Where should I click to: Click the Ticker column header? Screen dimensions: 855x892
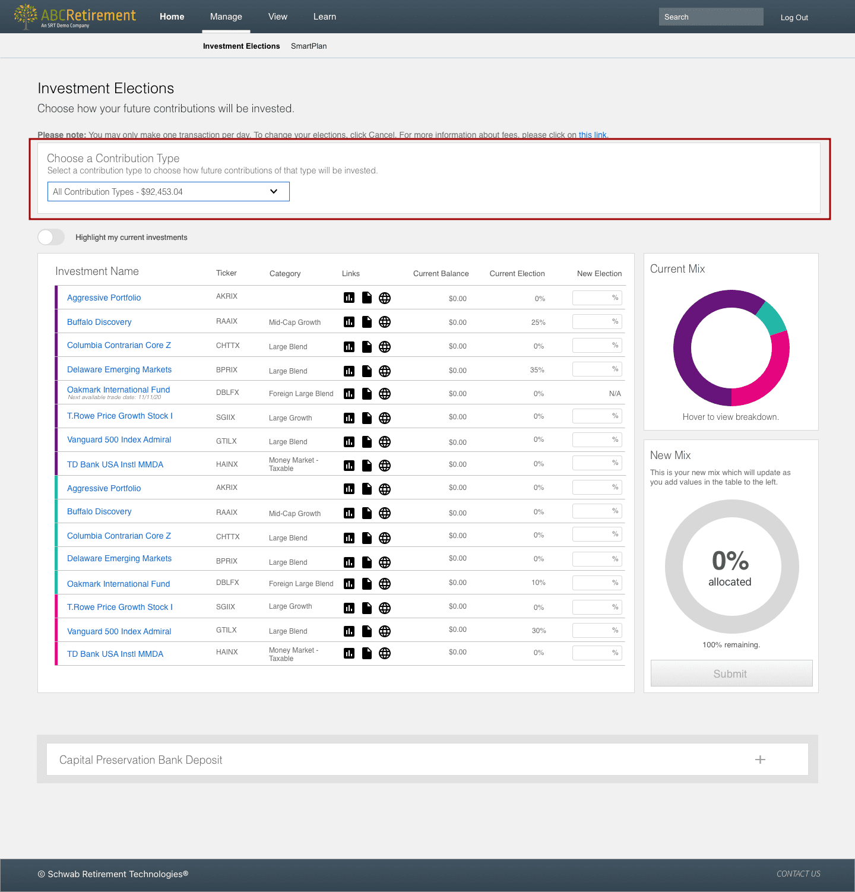click(226, 273)
